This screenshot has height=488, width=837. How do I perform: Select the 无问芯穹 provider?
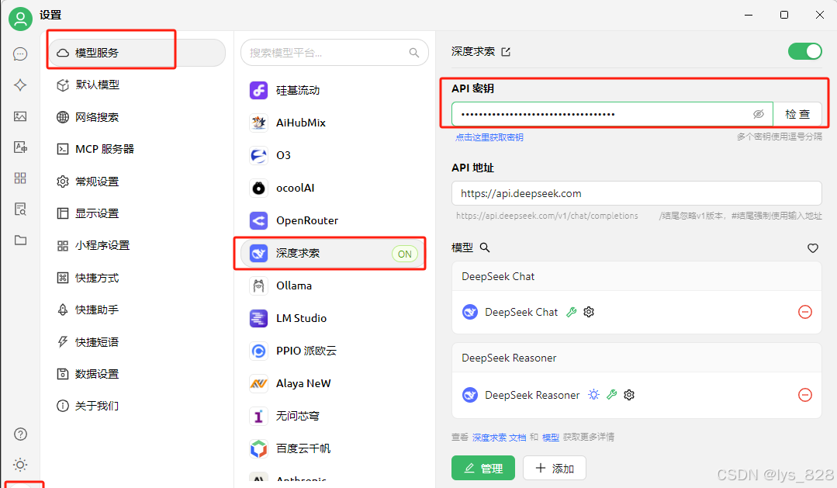(x=334, y=416)
